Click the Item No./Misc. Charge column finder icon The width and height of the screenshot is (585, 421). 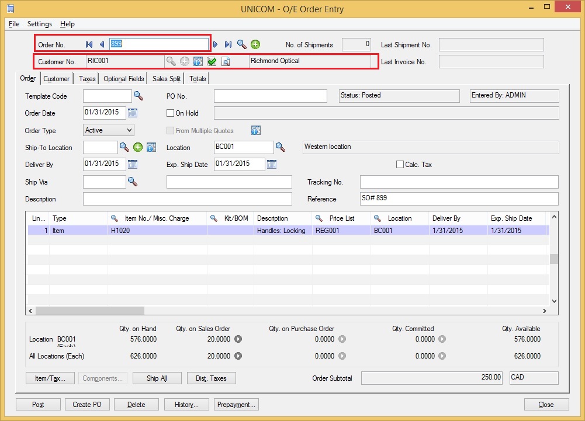point(115,218)
